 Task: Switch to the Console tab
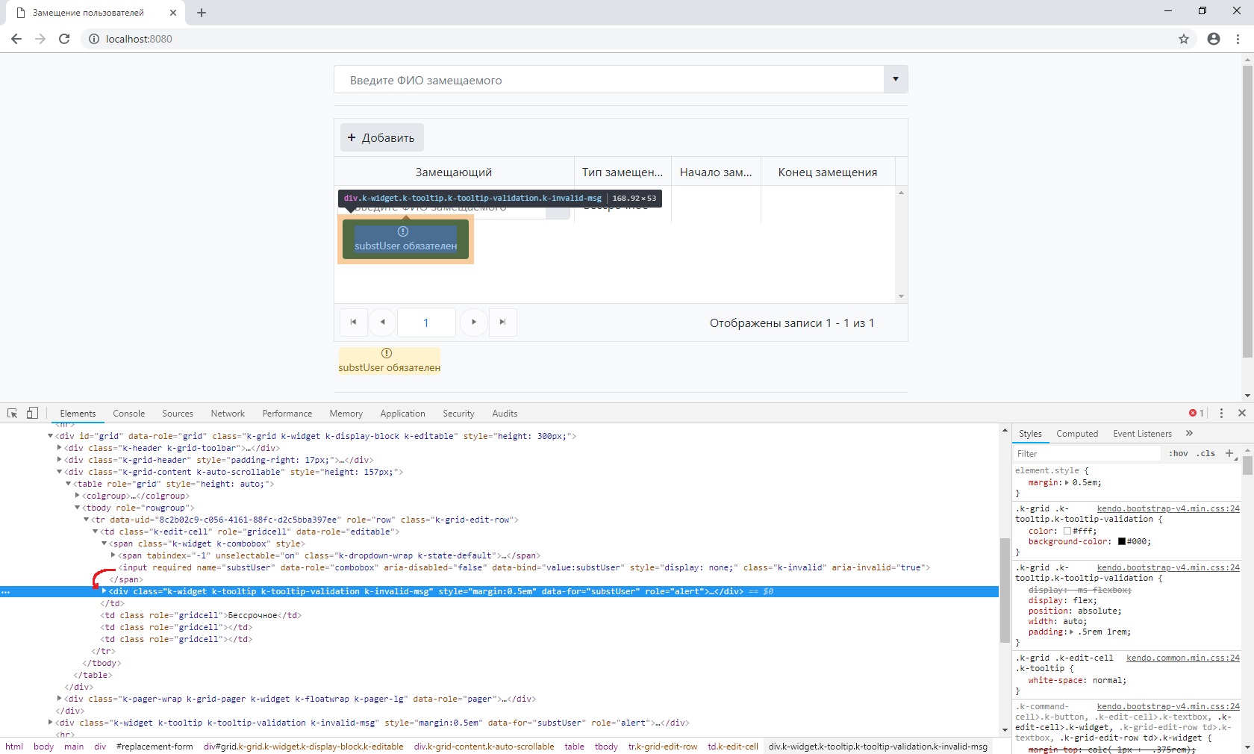coord(129,413)
